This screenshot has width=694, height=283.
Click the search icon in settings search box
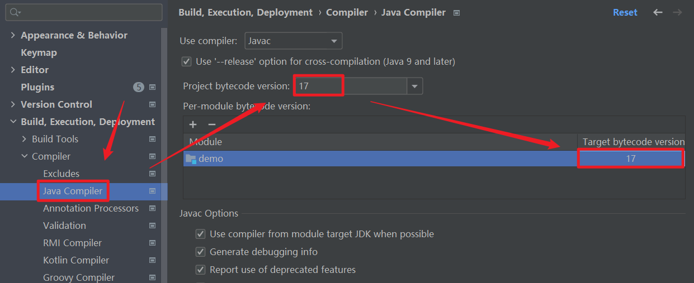click(x=15, y=12)
